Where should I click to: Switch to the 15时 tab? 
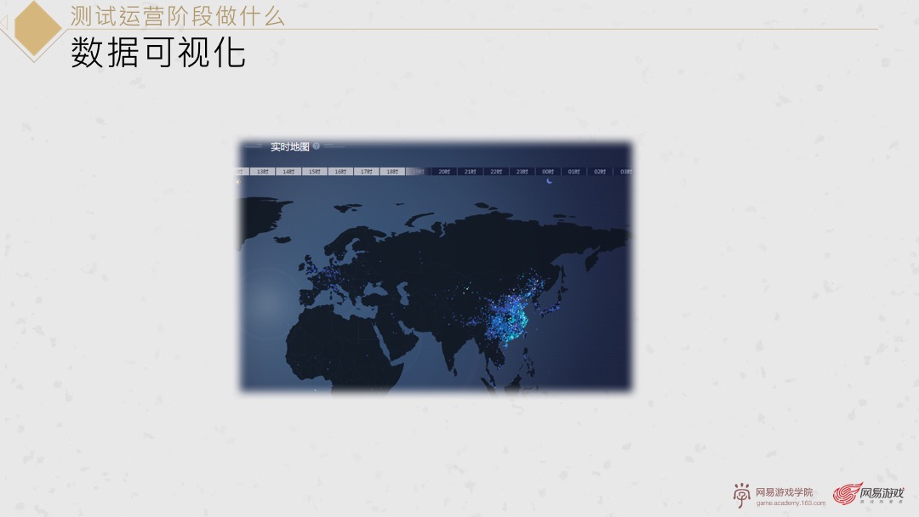(315, 171)
